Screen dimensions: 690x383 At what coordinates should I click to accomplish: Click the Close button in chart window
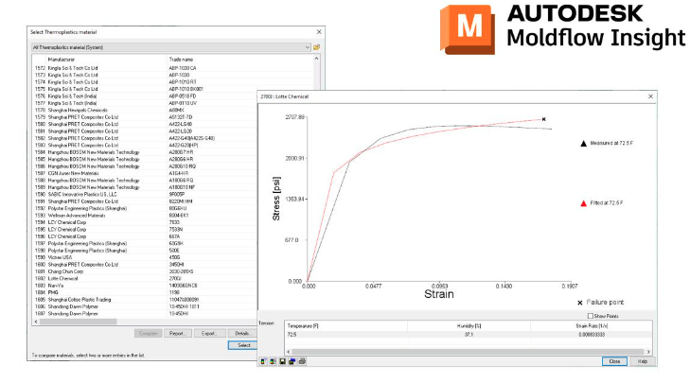pyautogui.click(x=614, y=361)
